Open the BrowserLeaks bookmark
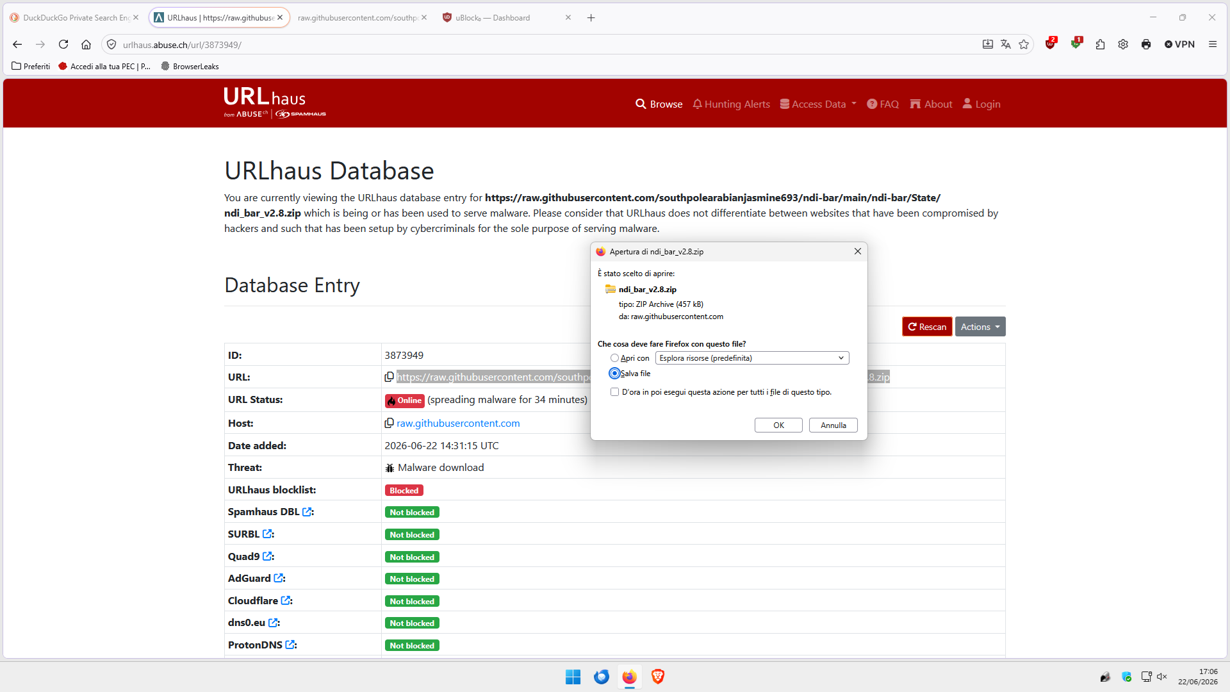Image resolution: width=1230 pixels, height=692 pixels. coord(190,66)
